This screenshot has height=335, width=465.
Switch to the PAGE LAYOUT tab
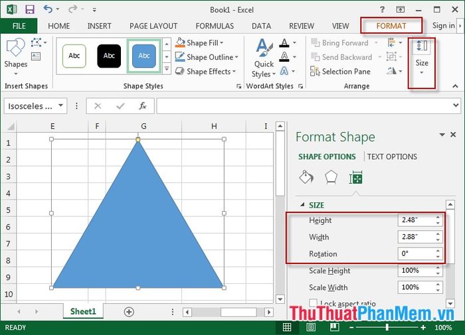click(153, 26)
